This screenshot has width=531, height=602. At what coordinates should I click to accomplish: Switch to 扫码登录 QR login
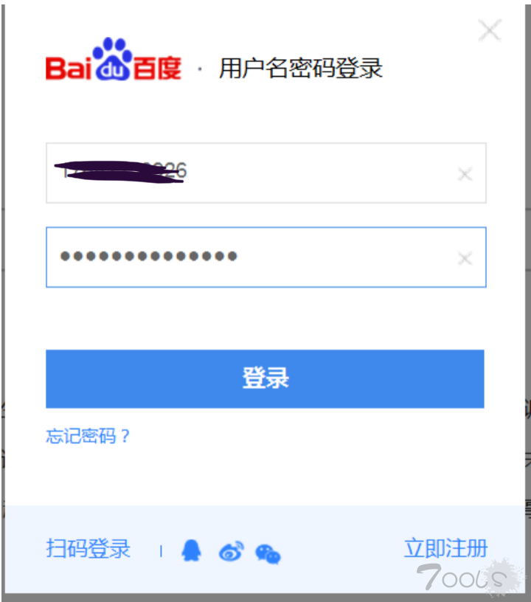tap(88, 548)
